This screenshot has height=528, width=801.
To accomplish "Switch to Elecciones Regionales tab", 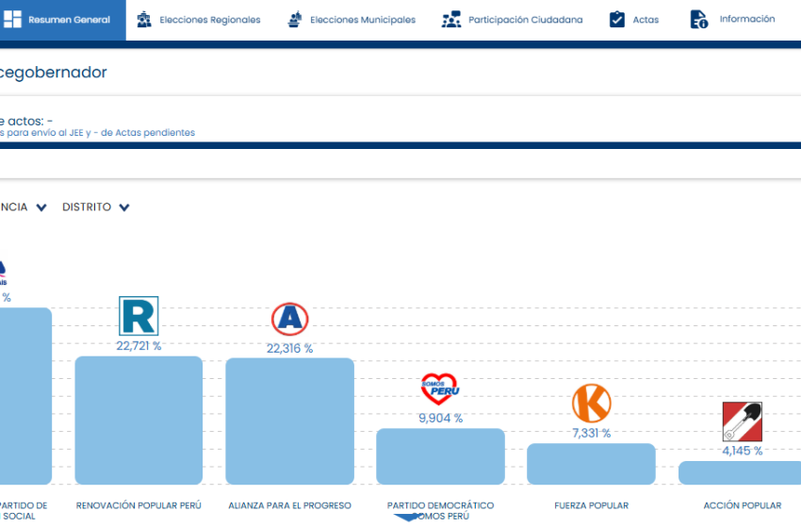I will pos(199,20).
